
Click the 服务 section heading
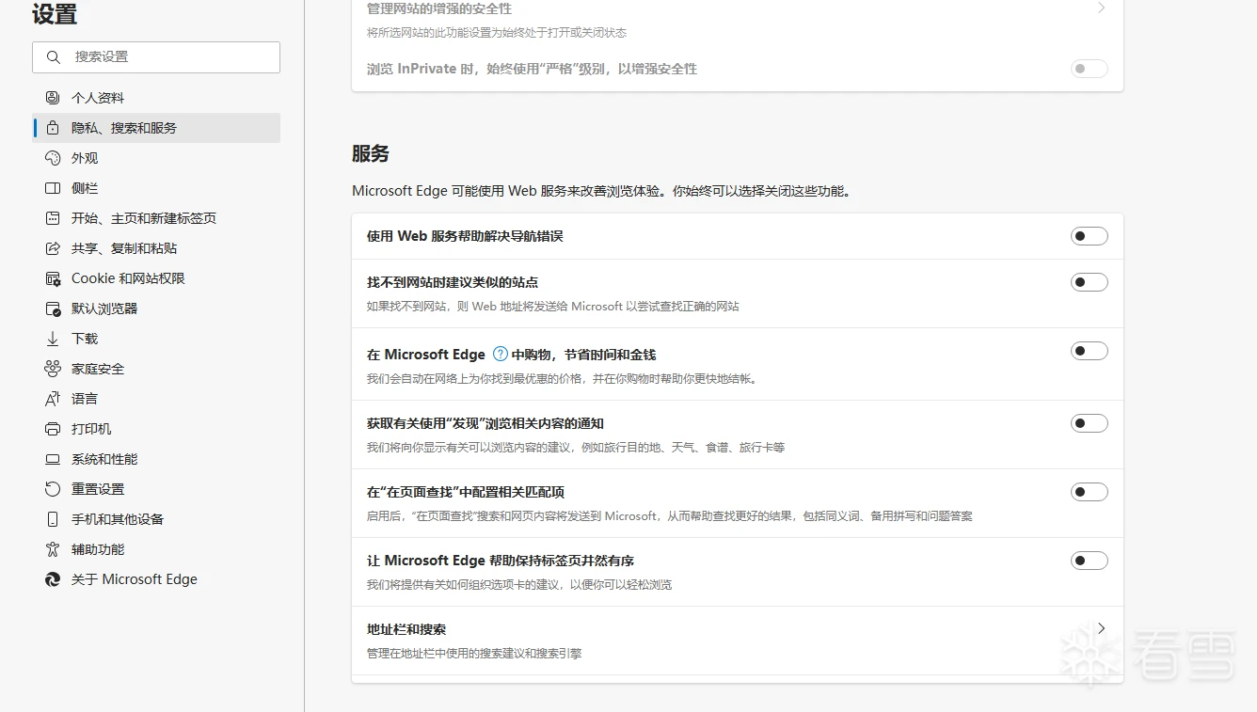(x=371, y=153)
